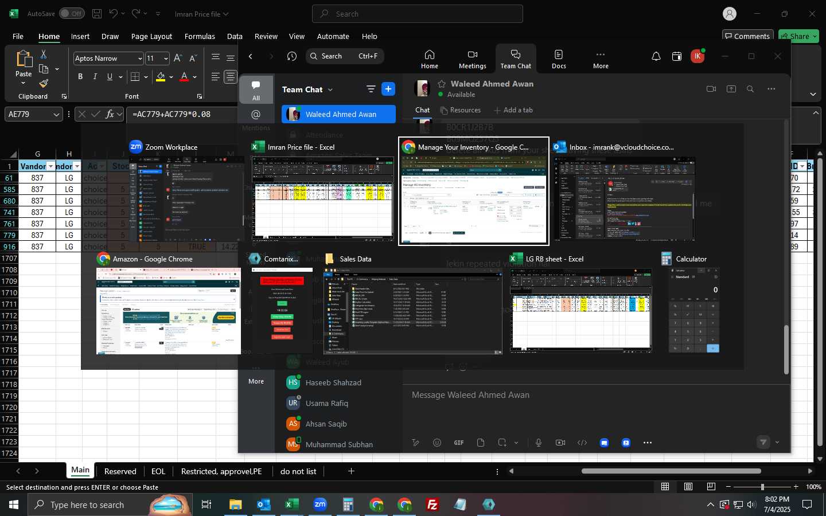
Task: Toggle Italic formatting
Action: pos(95,76)
